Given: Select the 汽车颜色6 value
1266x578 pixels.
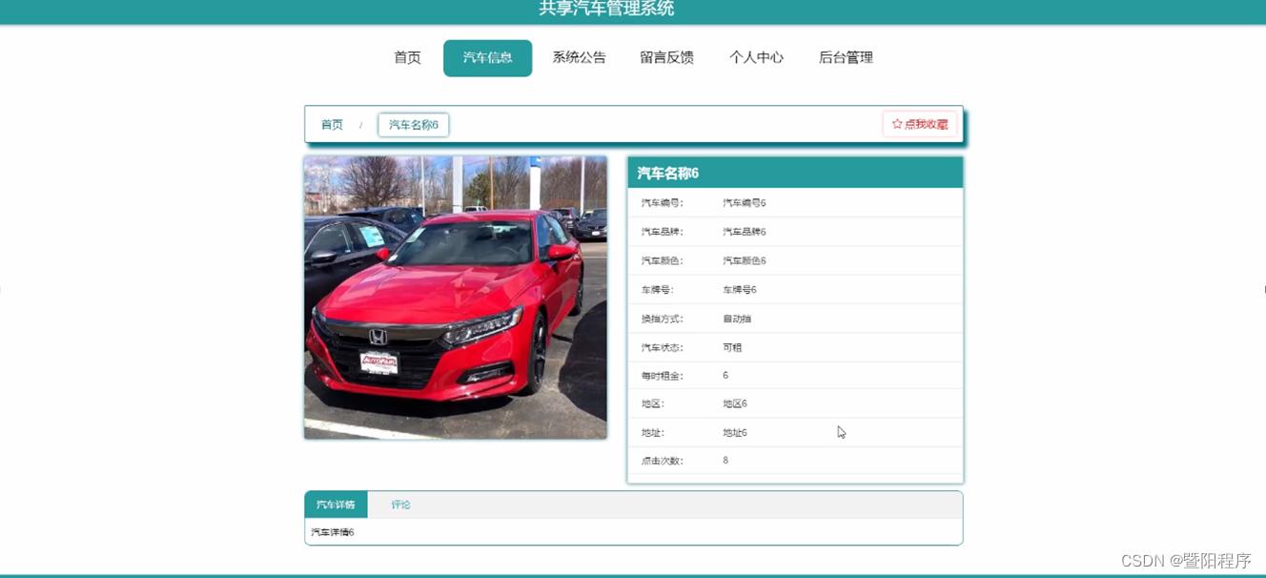Looking at the screenshot, I should tap(744, 260).
